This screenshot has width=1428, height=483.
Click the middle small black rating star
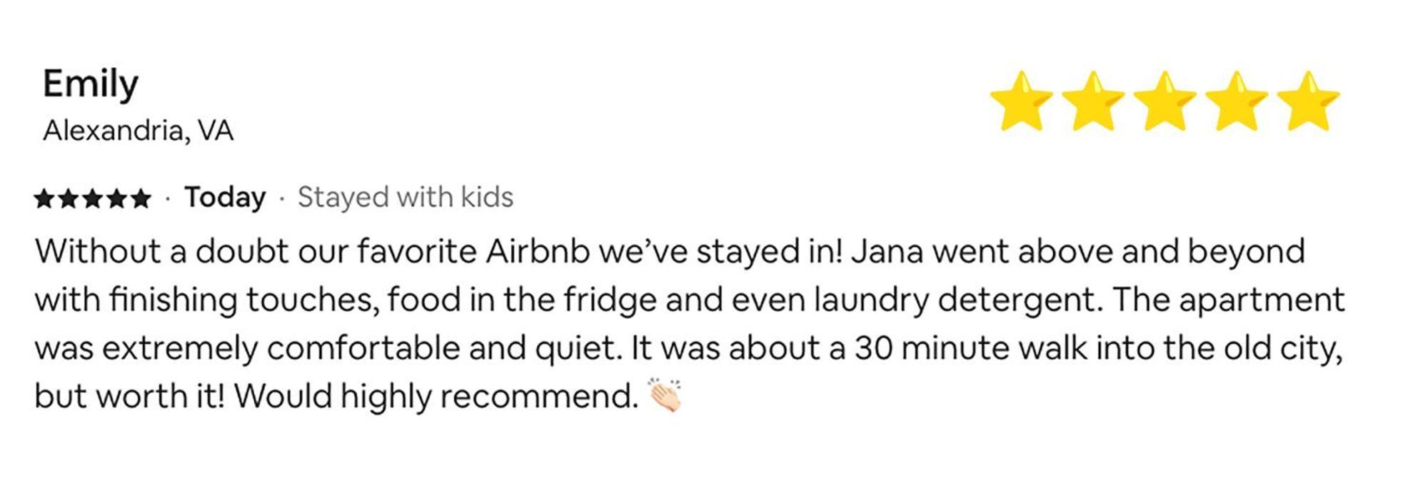93,198
